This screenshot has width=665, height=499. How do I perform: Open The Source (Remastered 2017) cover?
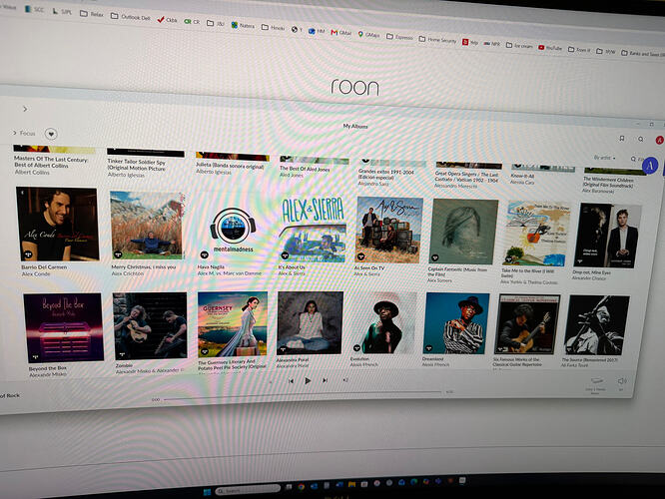tap(596, 325)
